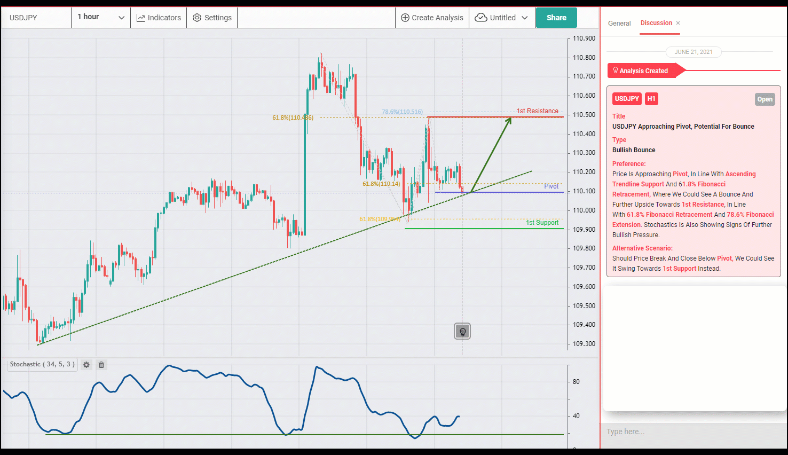The width and height of the screenshot is (788, 455).
Task: Click the H1 timeframe tag
Action: coord(651,99)
